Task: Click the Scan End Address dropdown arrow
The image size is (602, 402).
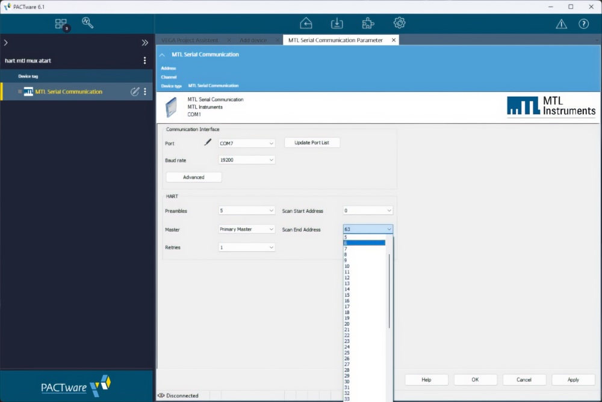Action: pos(389,229)
